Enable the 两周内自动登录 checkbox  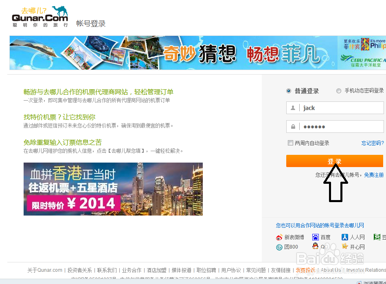click(290, 143)
